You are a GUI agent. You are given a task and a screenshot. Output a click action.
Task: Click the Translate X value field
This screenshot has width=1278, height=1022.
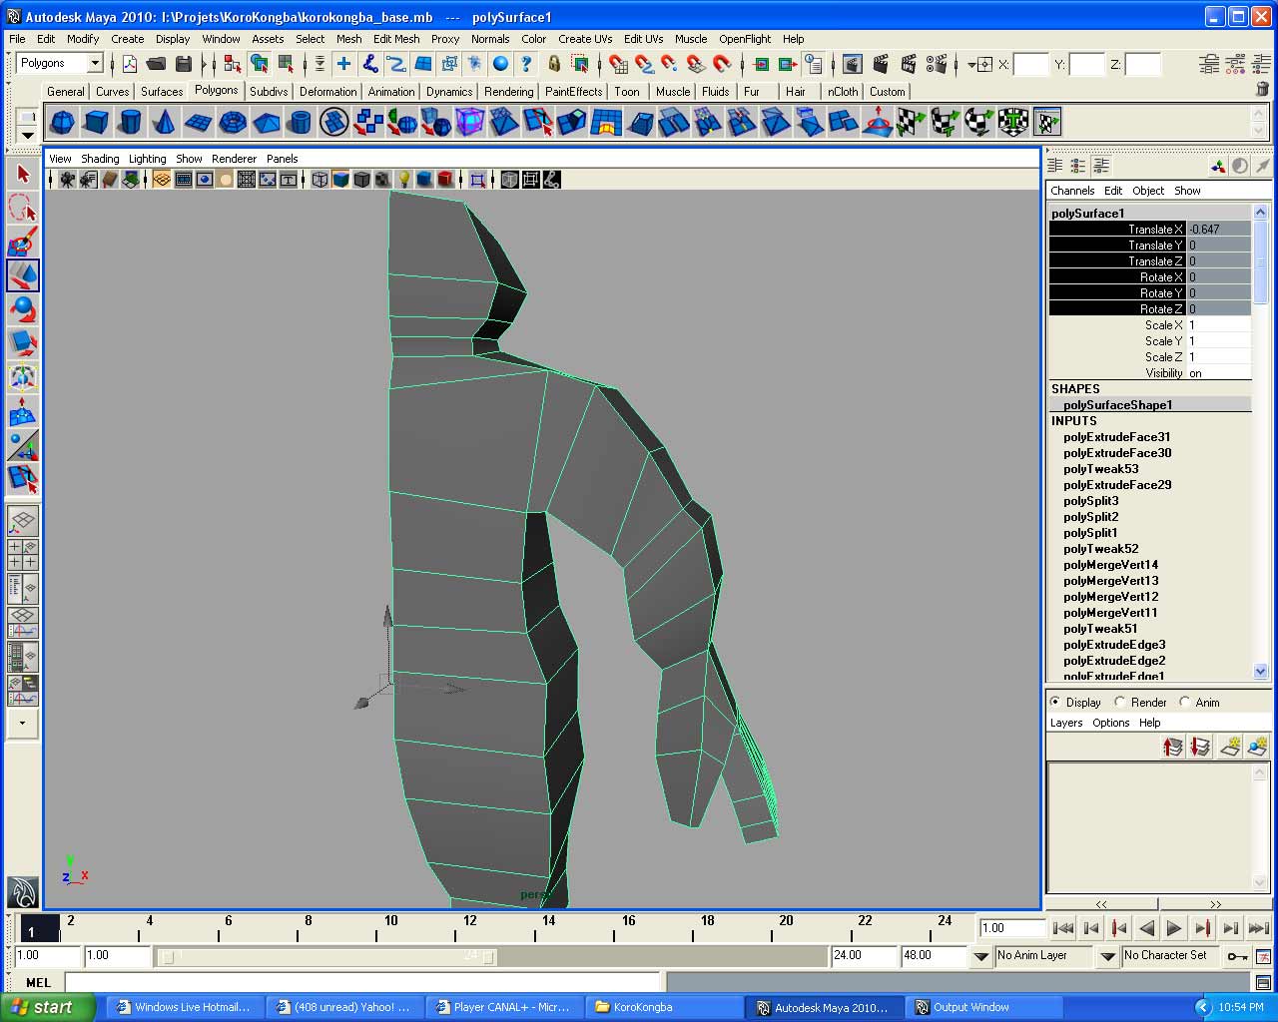[1219, 230]
